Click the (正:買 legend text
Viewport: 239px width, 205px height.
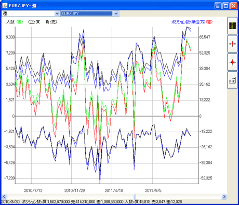pos(34,22)
